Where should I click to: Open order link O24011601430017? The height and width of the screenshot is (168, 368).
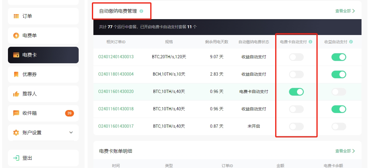point(116,126)
